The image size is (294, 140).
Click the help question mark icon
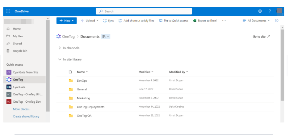pos(270,11)
